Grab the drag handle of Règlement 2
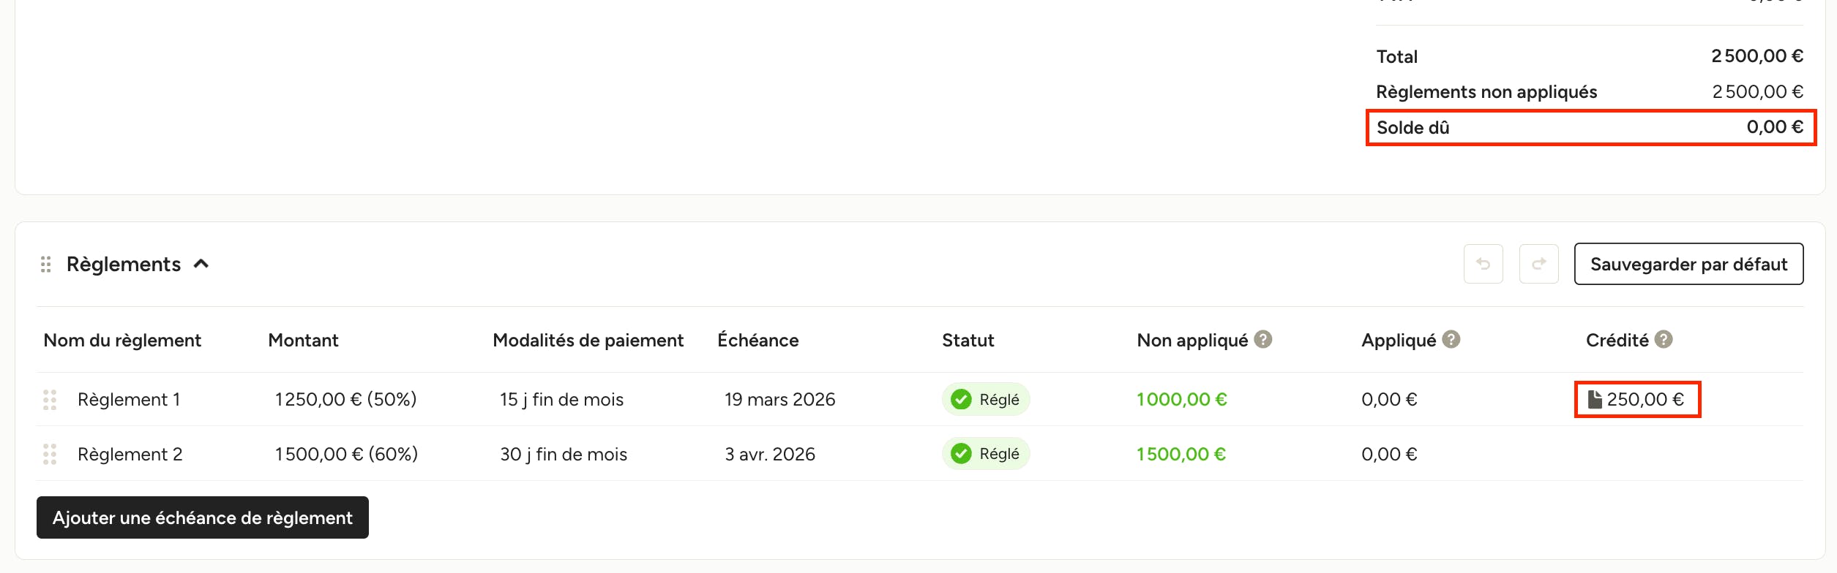 (50, 455)
